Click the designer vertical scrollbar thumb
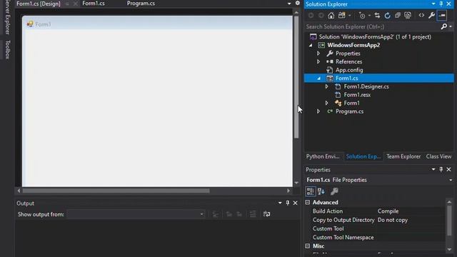 [296, 77]
